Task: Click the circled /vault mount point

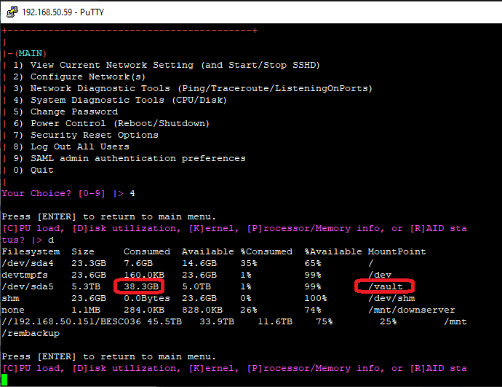Action: pyautogui.click(x=385, y=286)
